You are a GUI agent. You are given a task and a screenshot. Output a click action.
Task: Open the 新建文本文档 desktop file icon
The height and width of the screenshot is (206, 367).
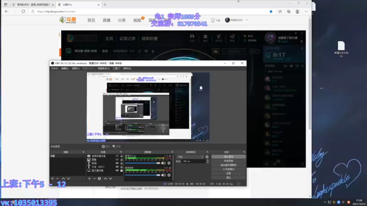341,49
